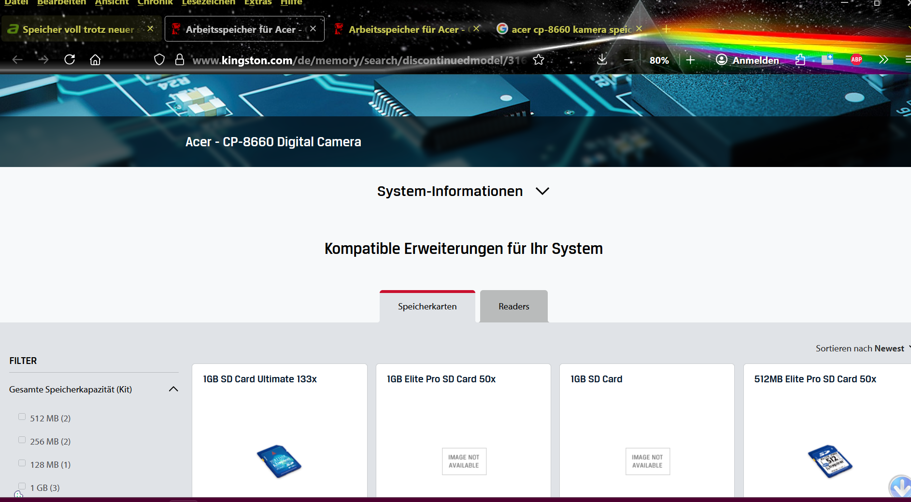Open the Extras menu
This screenshot has width=911, height=502.
[x=258, y=2]
